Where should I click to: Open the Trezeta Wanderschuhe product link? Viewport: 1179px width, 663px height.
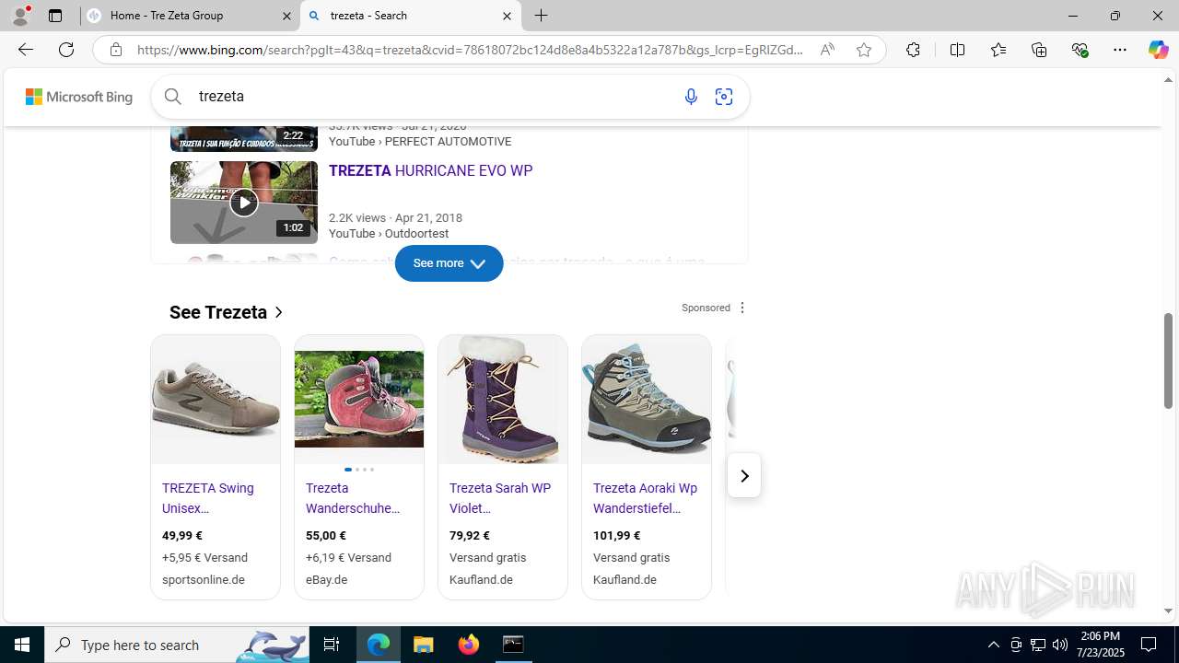tap(353, 498)
